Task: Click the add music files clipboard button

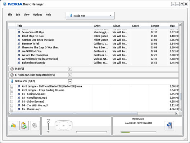Action: (24, 126)
